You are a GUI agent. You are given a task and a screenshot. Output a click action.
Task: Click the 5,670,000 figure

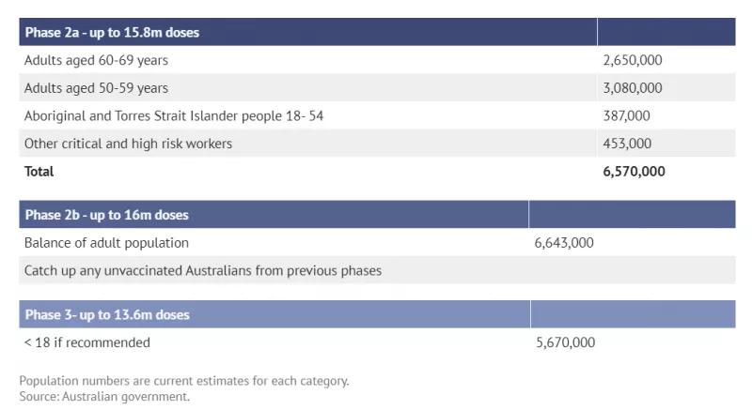pyautogui.click(x=566, y=342)
